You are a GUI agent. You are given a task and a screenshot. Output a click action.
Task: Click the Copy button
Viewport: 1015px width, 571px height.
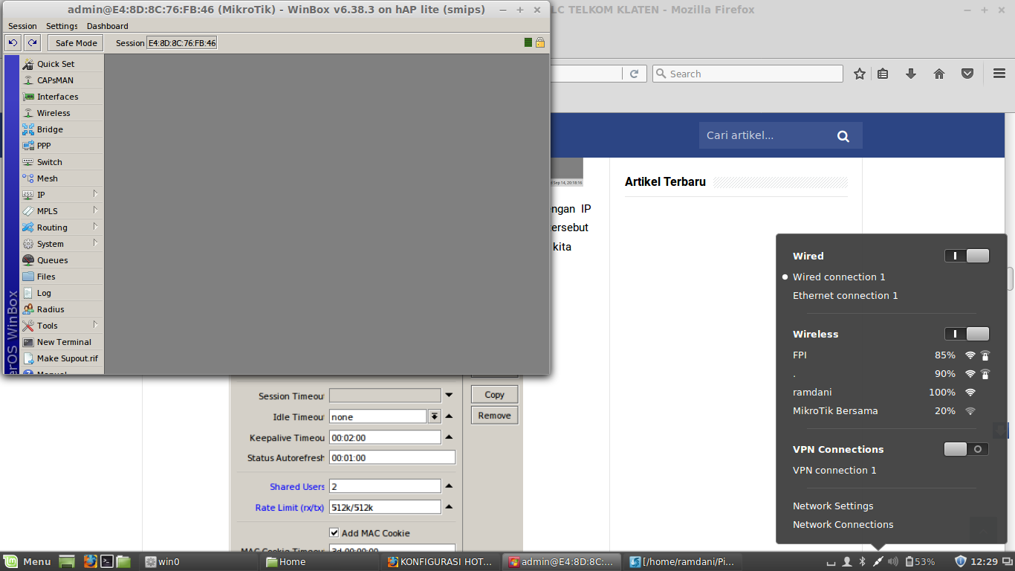click(494, 395)
